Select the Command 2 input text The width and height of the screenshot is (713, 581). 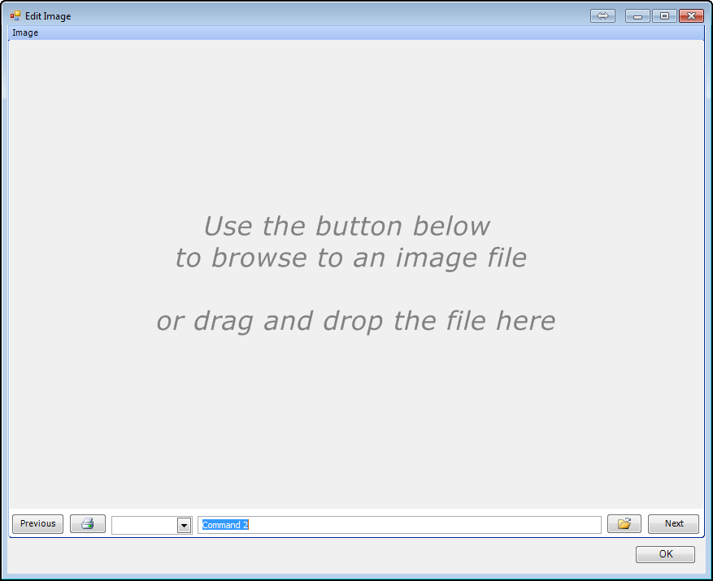pyautogui.click(x=224, y=525)
